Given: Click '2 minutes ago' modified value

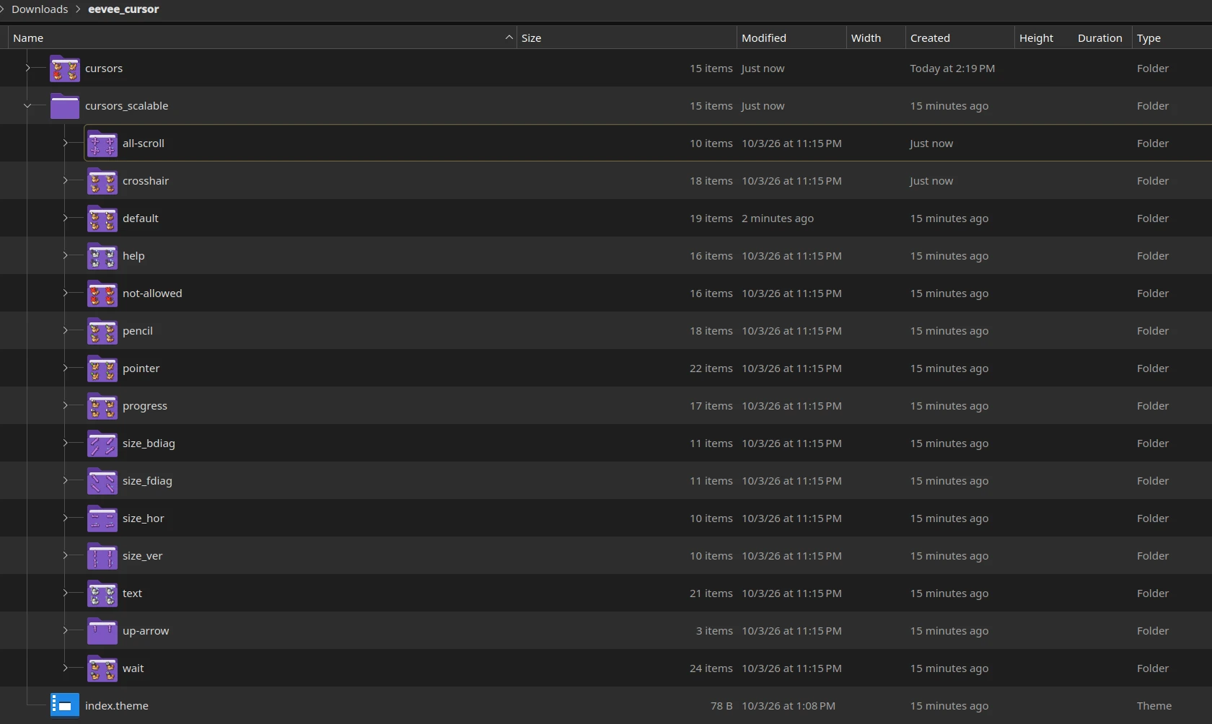Looking at the screenshot, I should (x=778, y=218).
